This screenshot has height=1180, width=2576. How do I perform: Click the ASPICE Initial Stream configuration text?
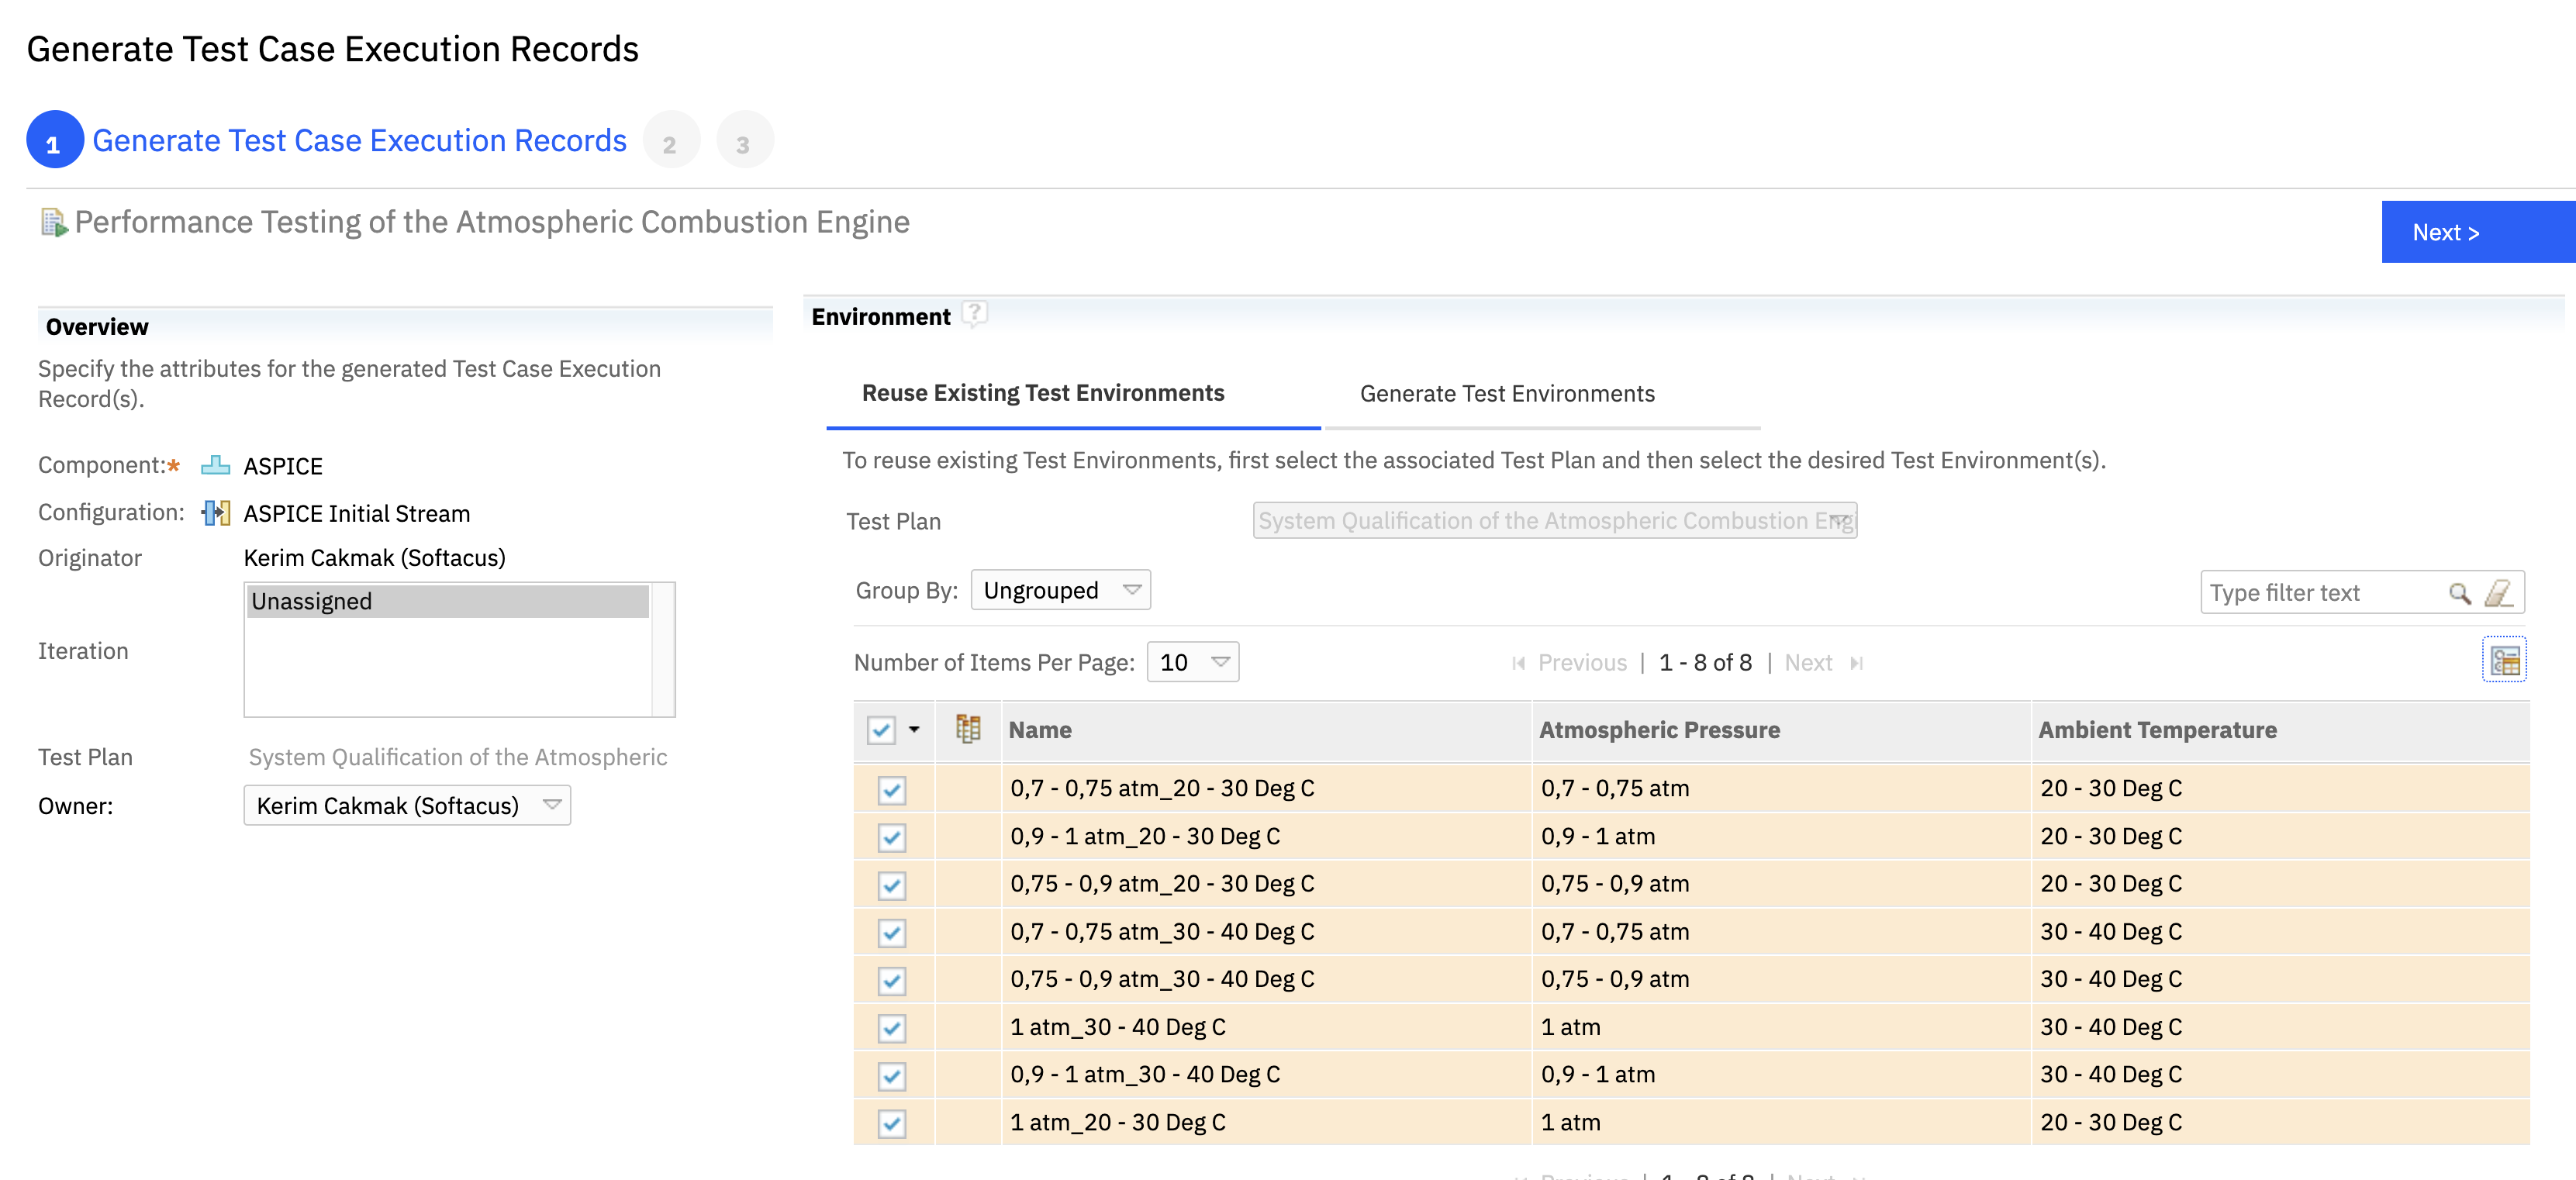click(356, 513)
